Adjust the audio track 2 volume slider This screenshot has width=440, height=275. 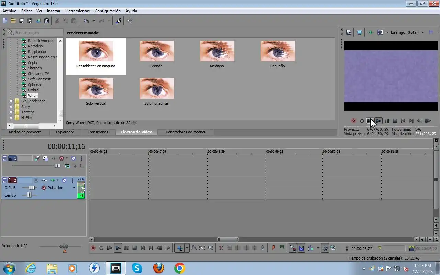tap(32, 188)
